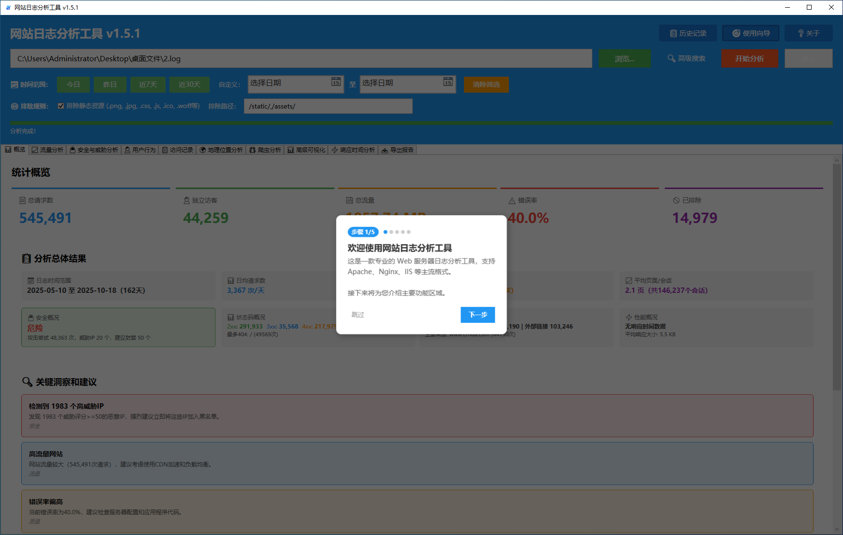Click 下一步 in the welcome wizard

coord(477,315)
